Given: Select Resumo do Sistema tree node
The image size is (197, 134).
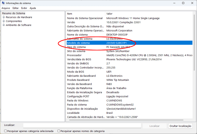Looking at the screenshot, I should coord(14,13).
